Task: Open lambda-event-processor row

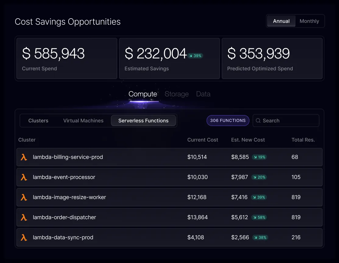Action: tap(169, 177)
